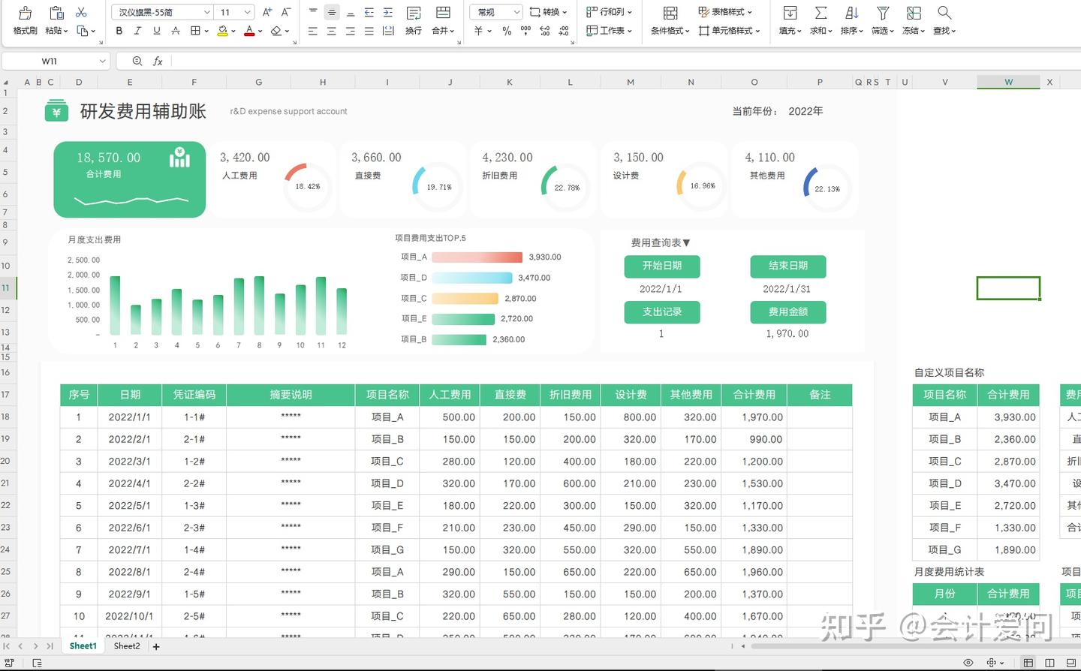Screen dimensions: 1081x671
Task: Switch to the Sheet2 tab
Action: 126,646
